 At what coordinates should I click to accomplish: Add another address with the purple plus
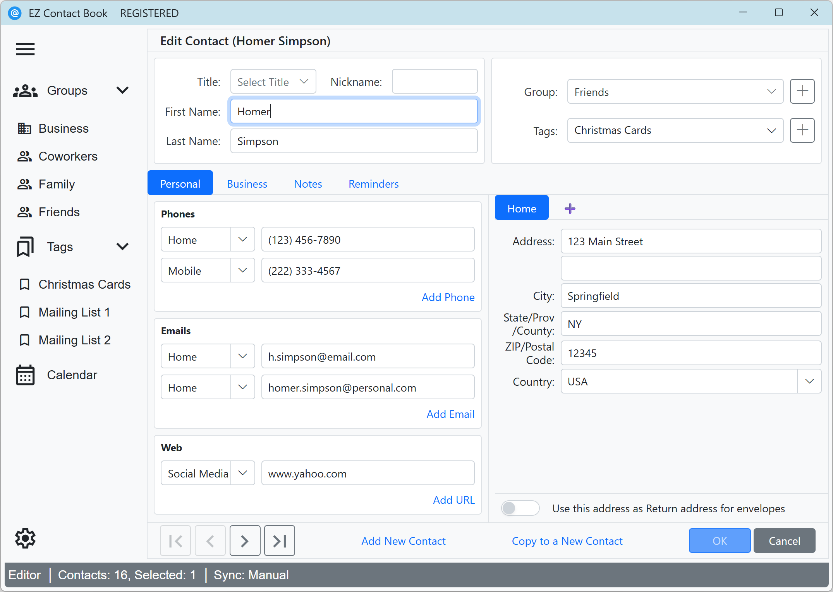point(570,209)
